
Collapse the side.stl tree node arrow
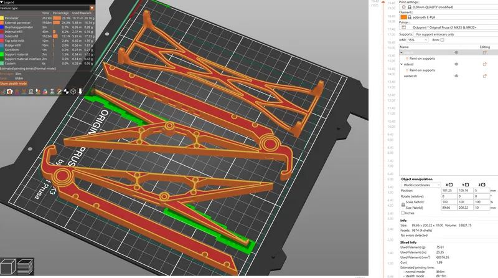click(402, 64)
